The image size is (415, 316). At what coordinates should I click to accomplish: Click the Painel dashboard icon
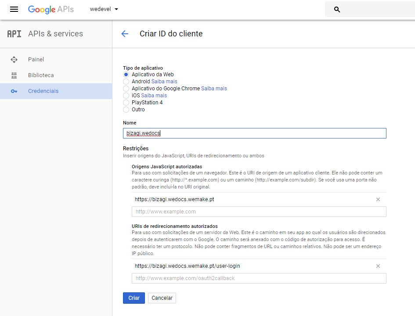coord(14,60)
